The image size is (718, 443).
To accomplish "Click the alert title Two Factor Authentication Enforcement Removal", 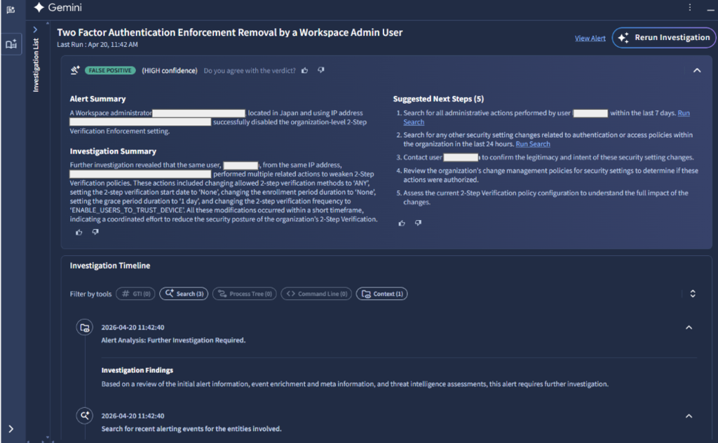I will 230,32.
